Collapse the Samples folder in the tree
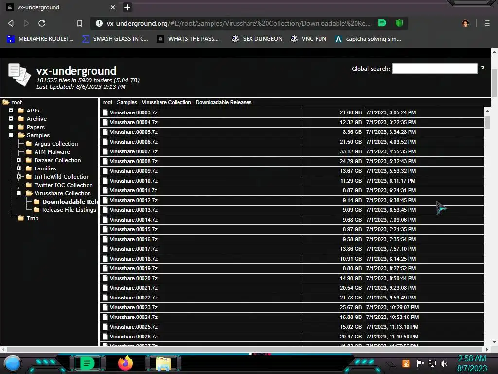Image resolution: width=498 pixels, height=374 pixels. click(x=11, y=135)
